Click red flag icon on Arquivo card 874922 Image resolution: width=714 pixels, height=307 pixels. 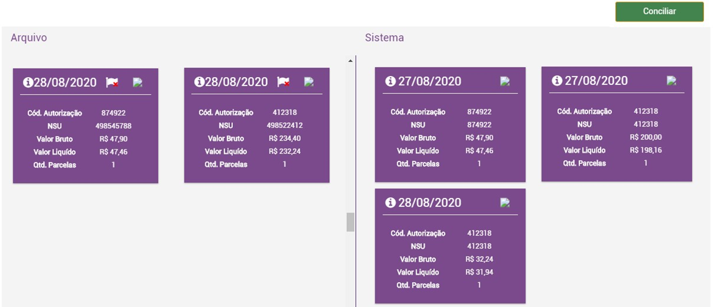coord(112,82)
